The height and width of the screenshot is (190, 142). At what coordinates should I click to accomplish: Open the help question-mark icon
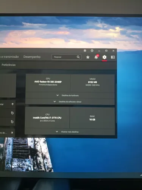coord(92,51)
